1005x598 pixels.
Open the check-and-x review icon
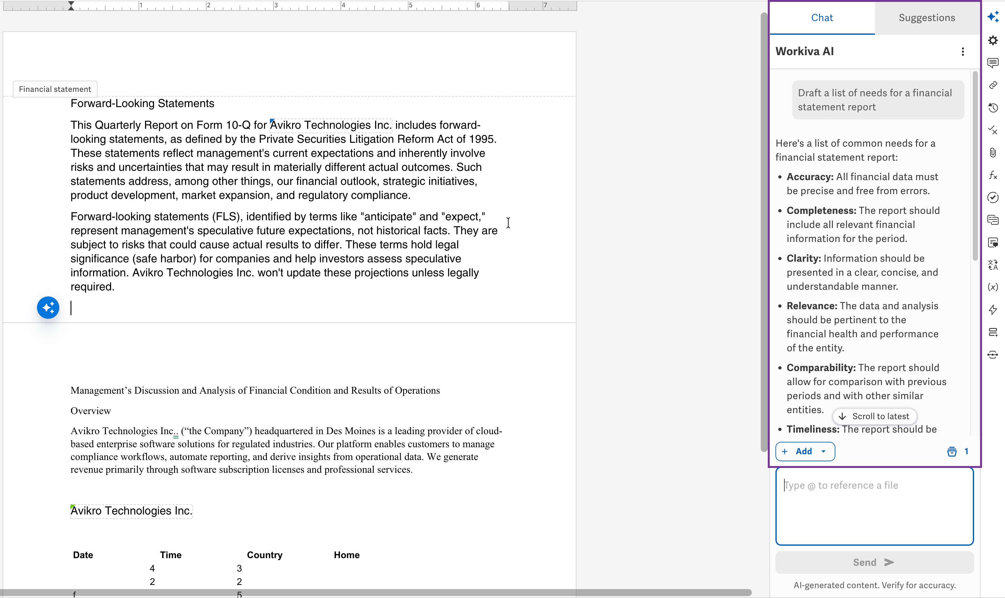(993, 130)
